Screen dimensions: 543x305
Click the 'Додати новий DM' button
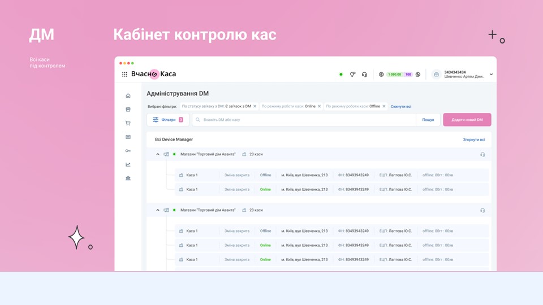pyautogui.click(x=467, y=120)
